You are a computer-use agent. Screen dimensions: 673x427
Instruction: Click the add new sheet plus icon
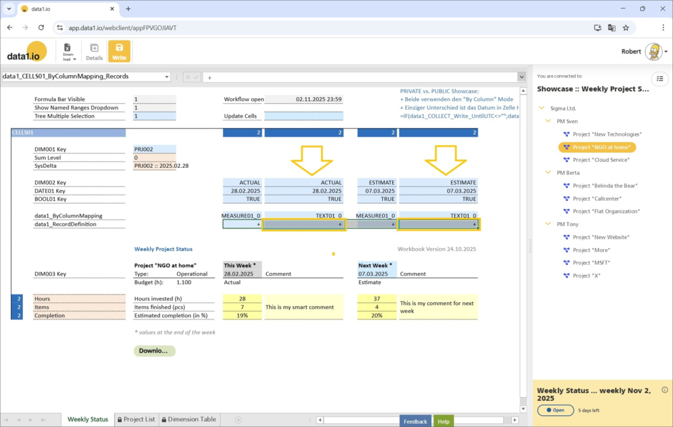tap(238, 419)
